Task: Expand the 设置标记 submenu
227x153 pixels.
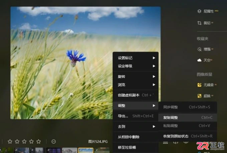Action: click(136, 58)
